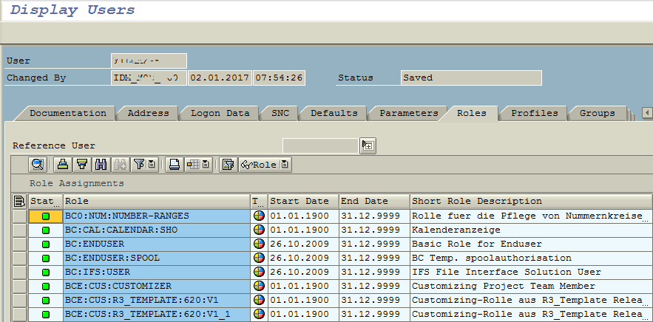Click green status icon for BC0:NUM:NUMBER-RANGES
Viewport: 653px width, 322px height.
tap(46, 216)
